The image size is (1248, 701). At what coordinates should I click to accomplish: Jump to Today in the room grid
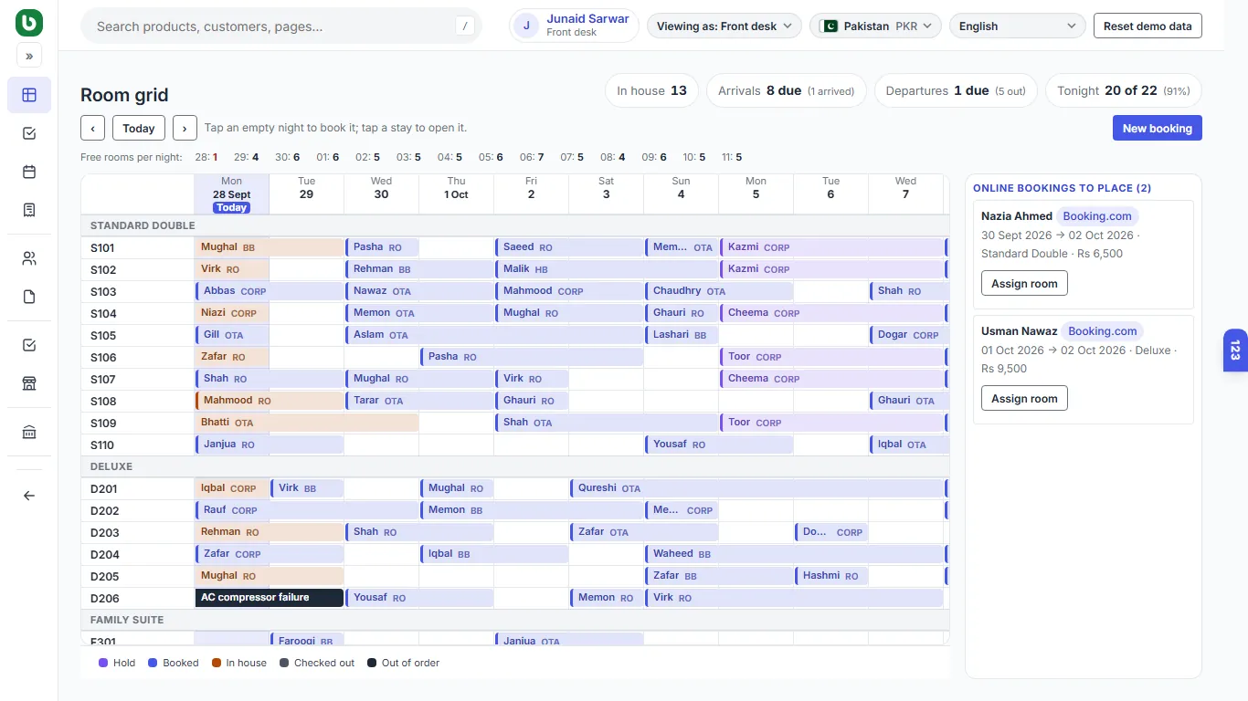coord(139,128)
